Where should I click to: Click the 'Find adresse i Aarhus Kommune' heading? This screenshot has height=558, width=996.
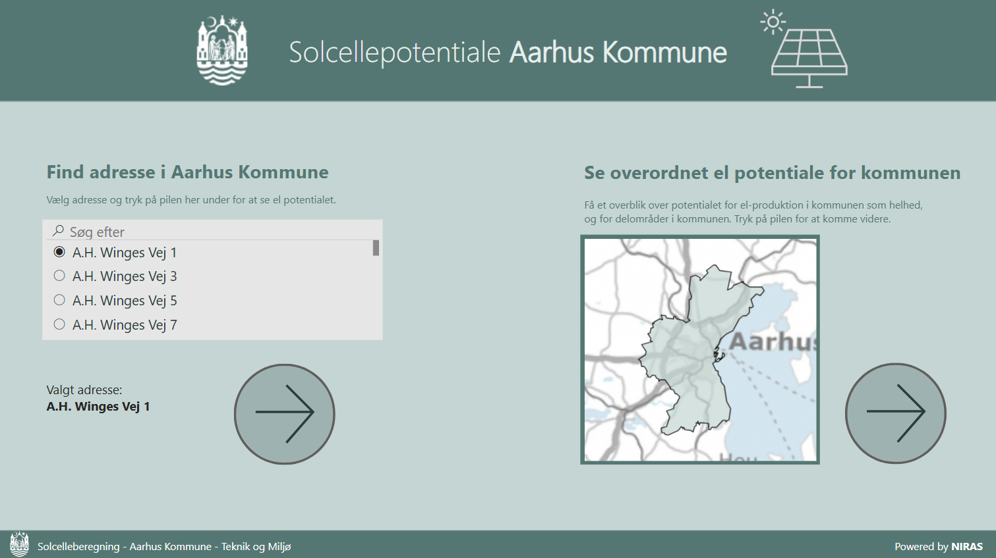(187, 172)
